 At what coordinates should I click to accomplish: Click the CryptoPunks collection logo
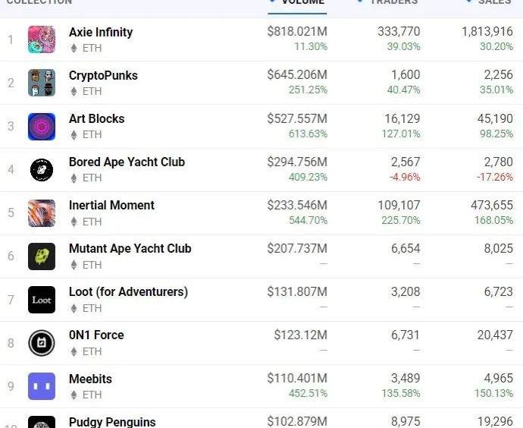coord(42,83)
